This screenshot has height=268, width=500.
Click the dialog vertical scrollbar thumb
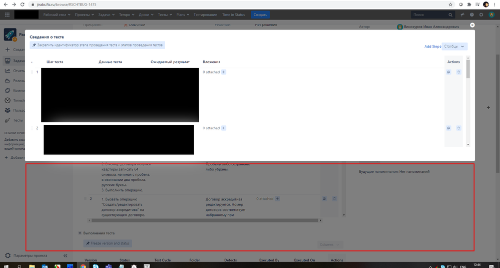click(x=468, y=69)
